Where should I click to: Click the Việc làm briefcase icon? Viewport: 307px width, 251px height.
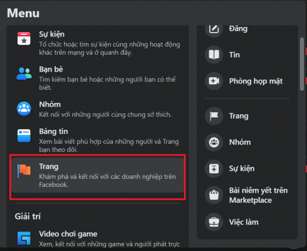pyautogui.click(x=214, y=222)
